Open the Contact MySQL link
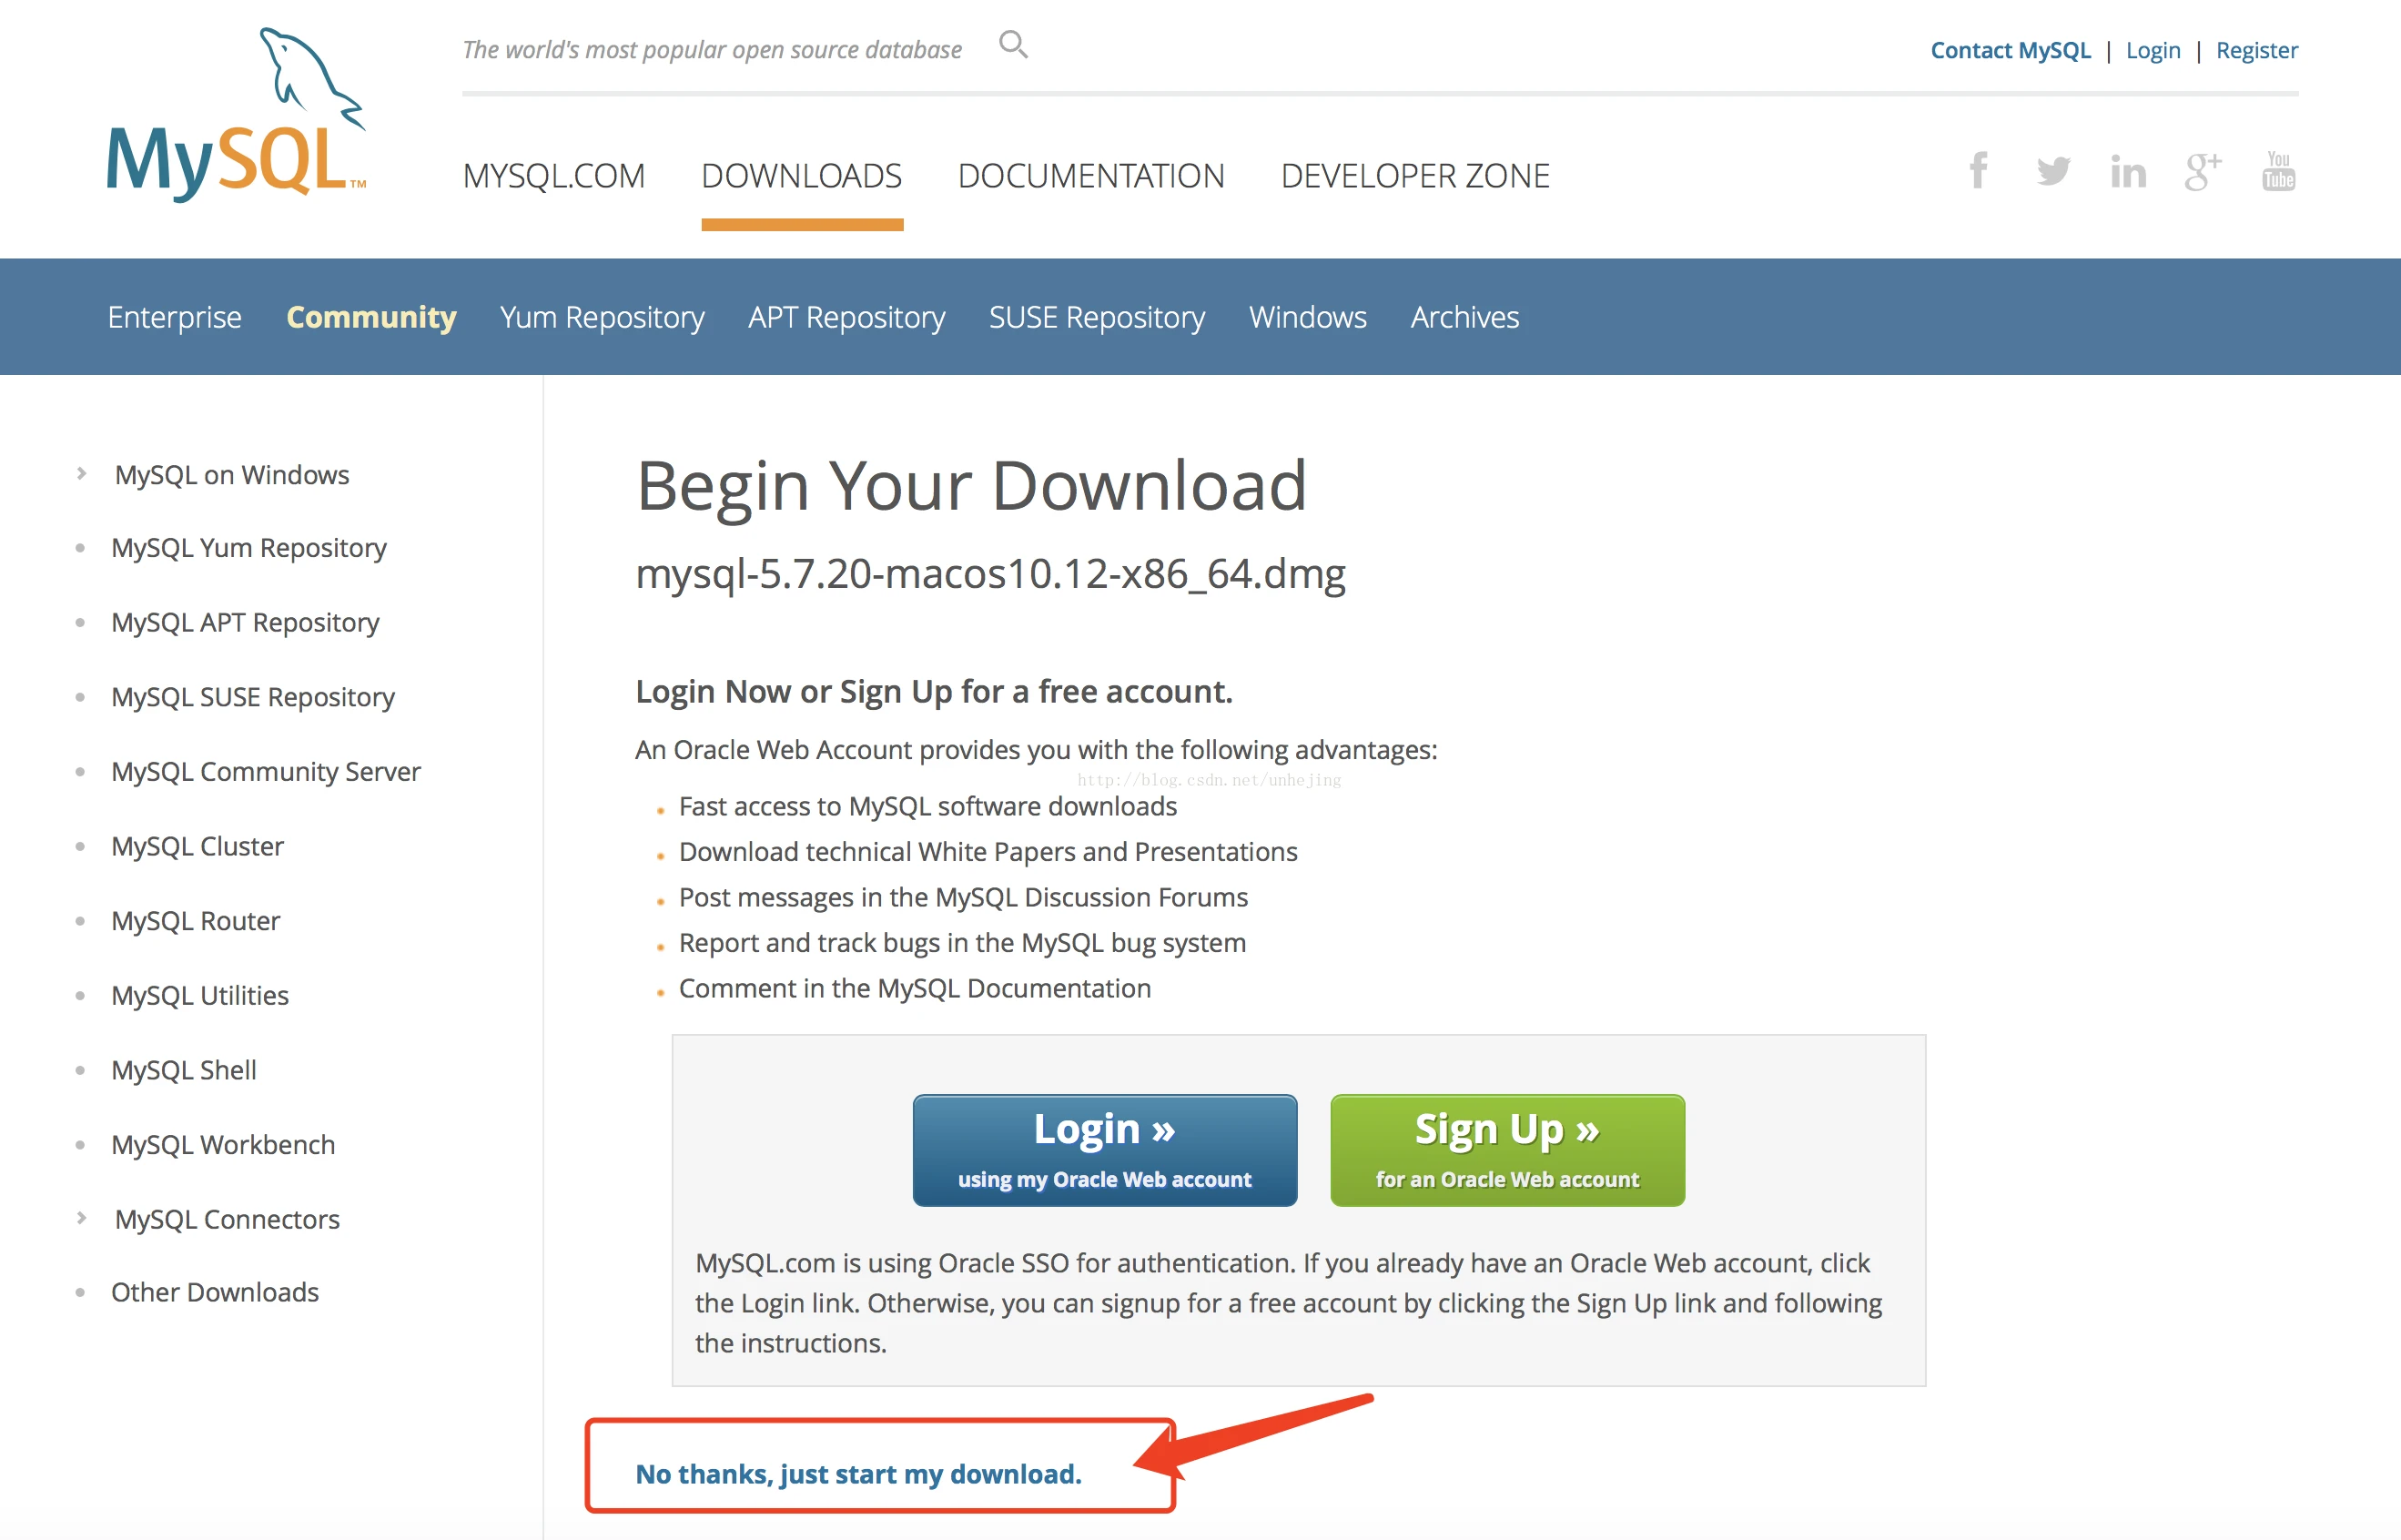 tap(2010, 50)
